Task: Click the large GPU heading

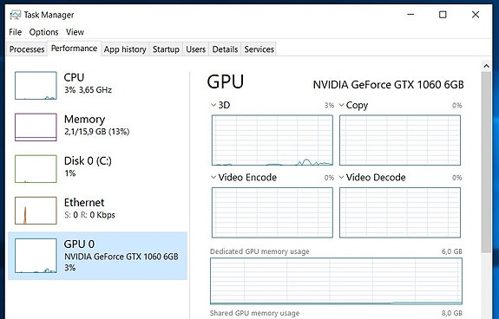Action: [226, 81]
